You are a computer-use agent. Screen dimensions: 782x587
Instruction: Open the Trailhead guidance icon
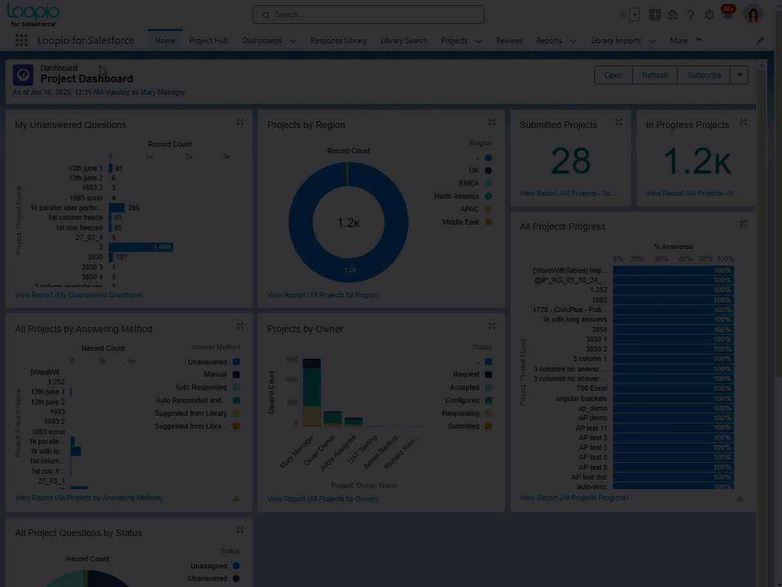coord(673,15)
